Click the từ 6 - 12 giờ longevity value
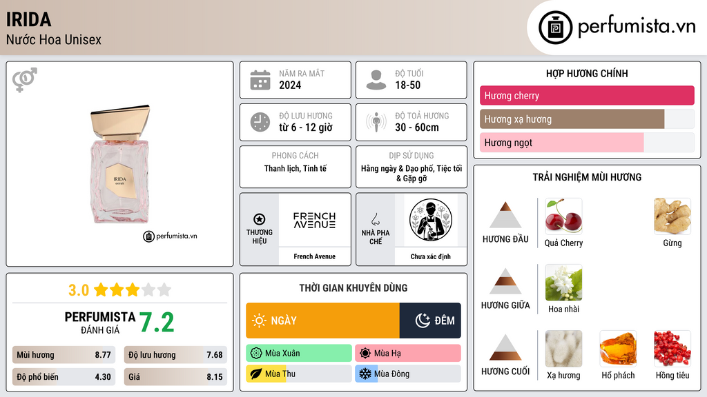This screenshot has height=397, width=707. (306, 128)
